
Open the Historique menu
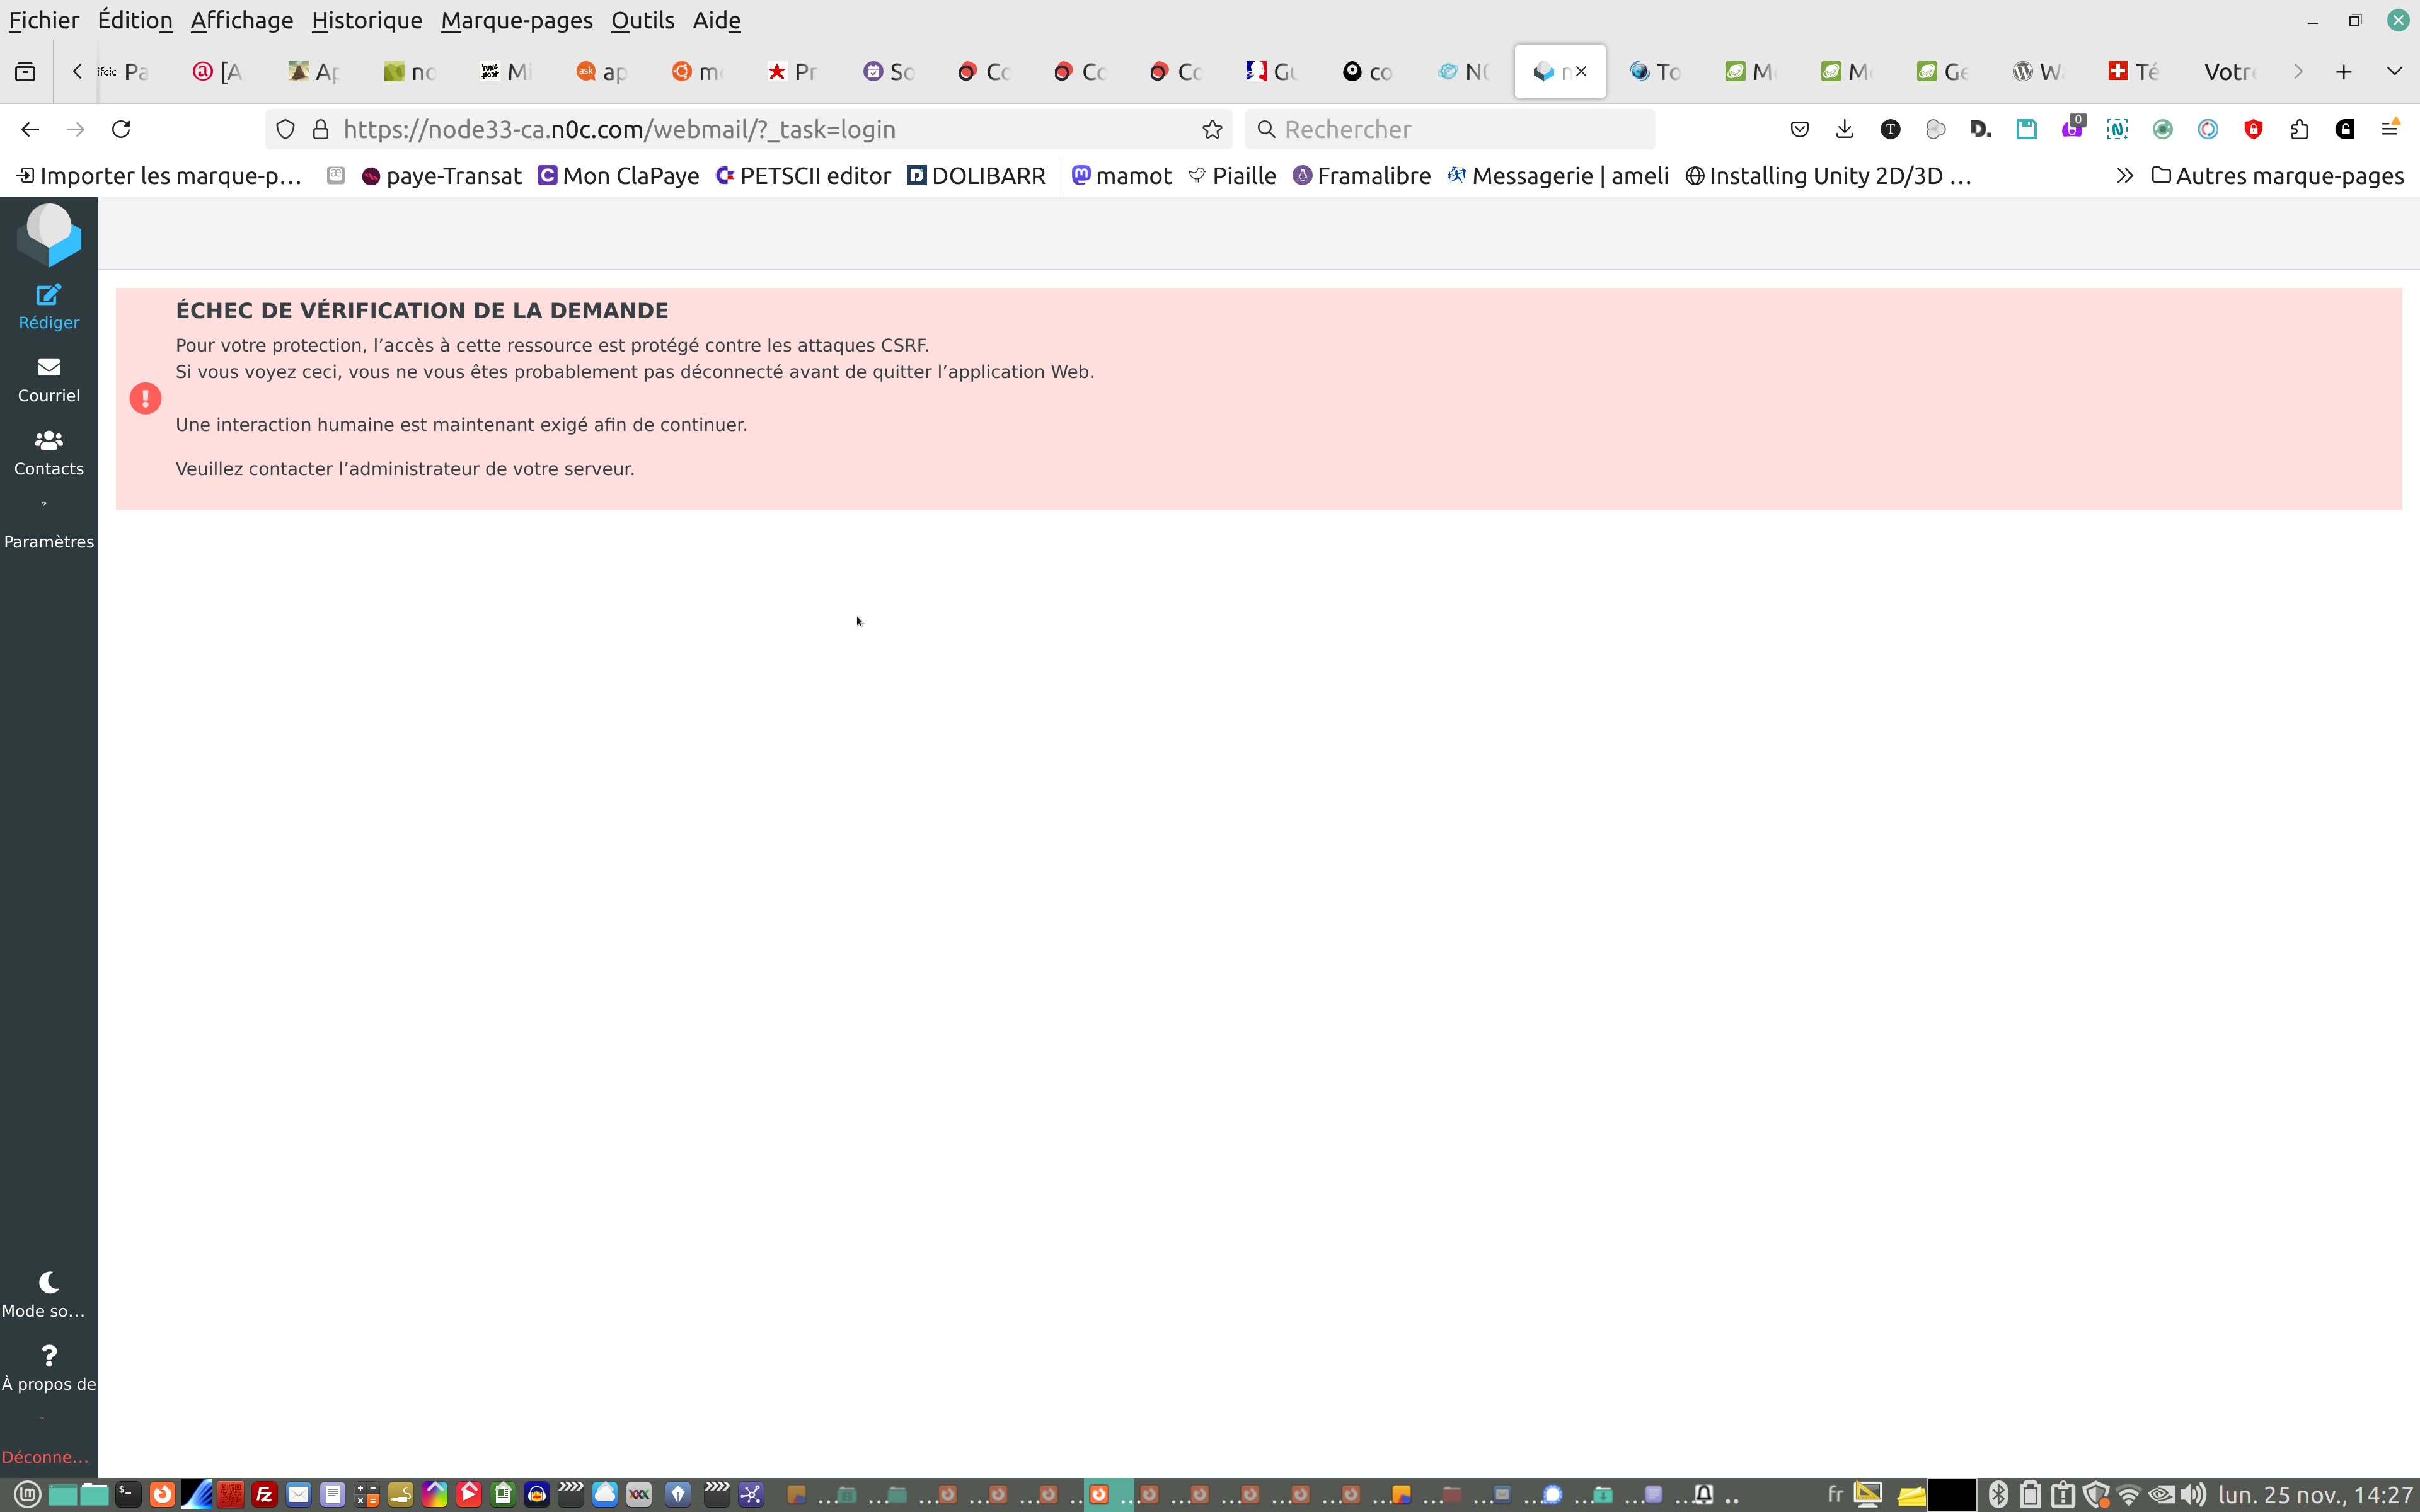pyautogui.click(x=366, y=20)
